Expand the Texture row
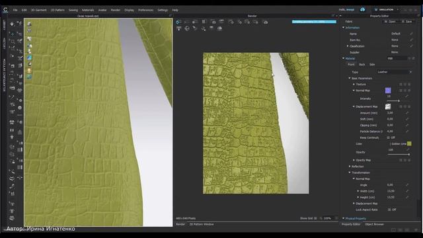This screenshot has height=238, width=423. 354,85
